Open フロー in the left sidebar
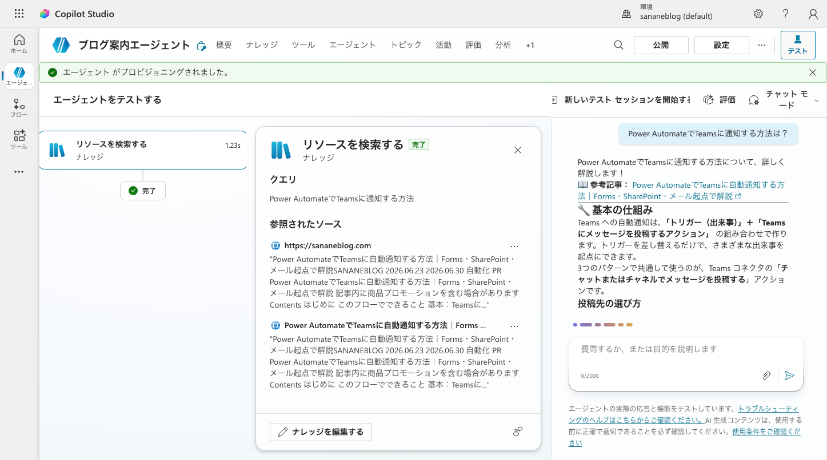The width and height of the screenshot is (827, 460). coord(19,108)
